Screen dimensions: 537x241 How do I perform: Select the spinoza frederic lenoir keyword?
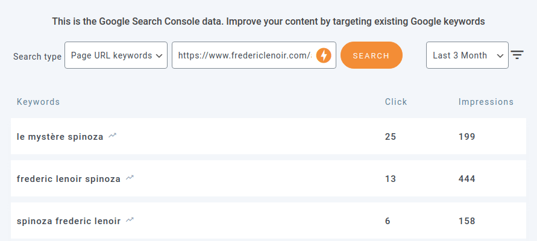[x=69, y=221]
